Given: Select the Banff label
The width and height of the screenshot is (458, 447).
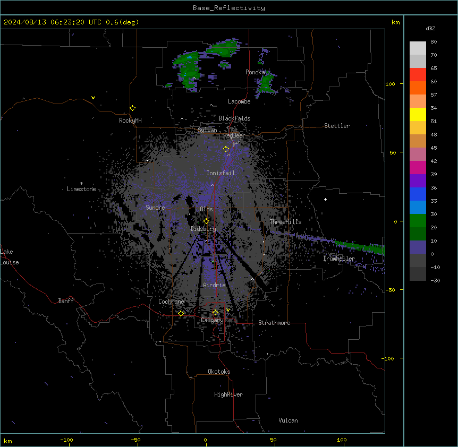Looking at the screenshot, I should coord(66,301).
